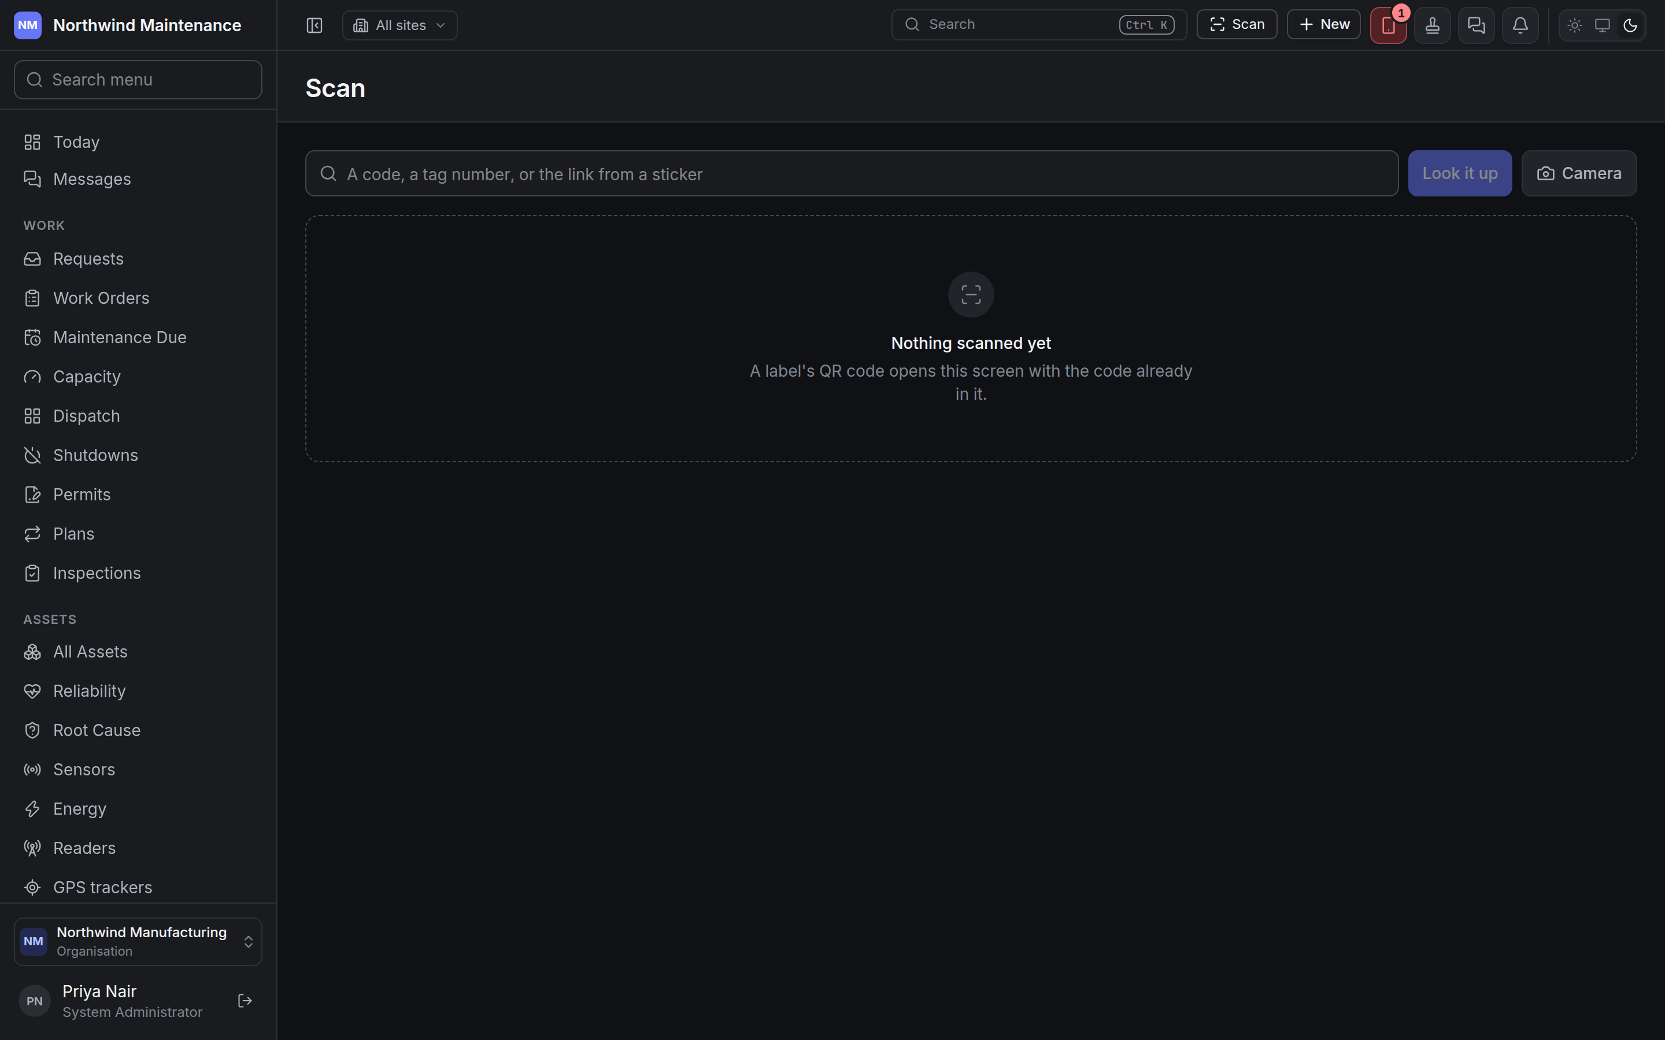The image size is (1665, 1040).
Task: Open Inspections in sidebar
Action: pos(138,572)
